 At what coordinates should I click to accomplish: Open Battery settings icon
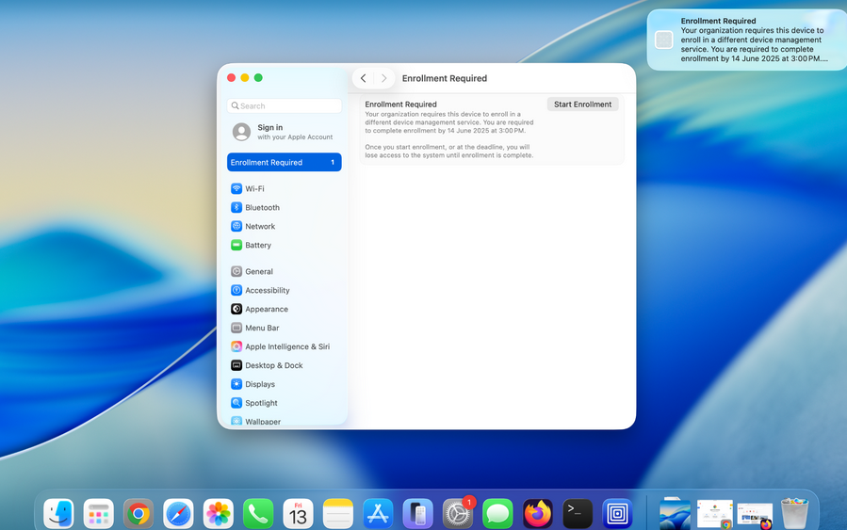(236, 245)
